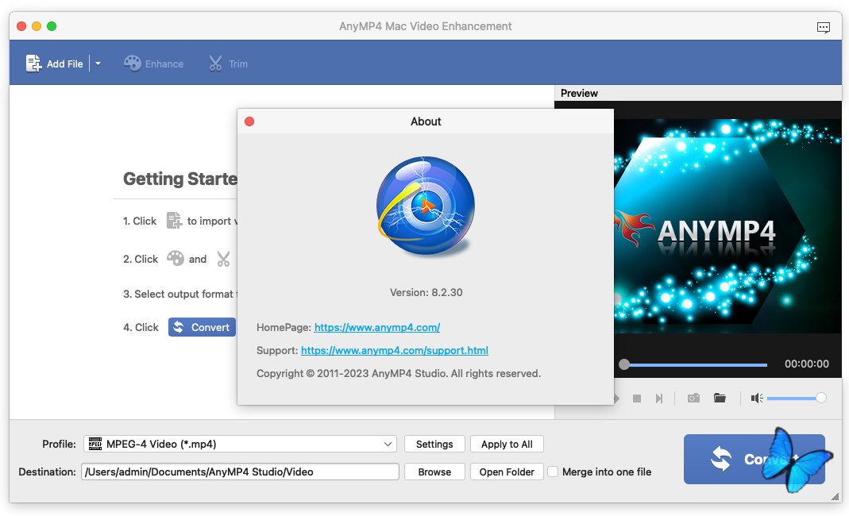This screenshot has width=849, height=516.
Task: Click the copyright 2011-2023 AnyMP4 Studio text
Action: point(399,374)
